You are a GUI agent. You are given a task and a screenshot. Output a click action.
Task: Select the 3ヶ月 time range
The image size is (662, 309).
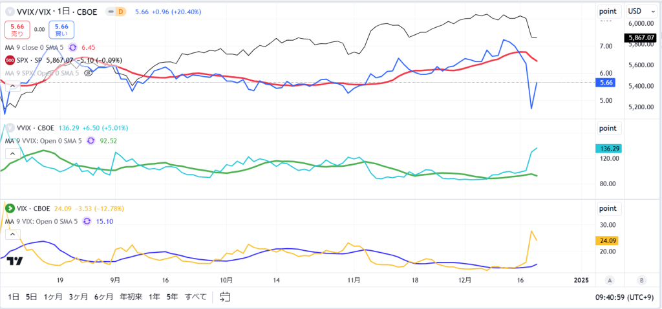pos(78,297)
